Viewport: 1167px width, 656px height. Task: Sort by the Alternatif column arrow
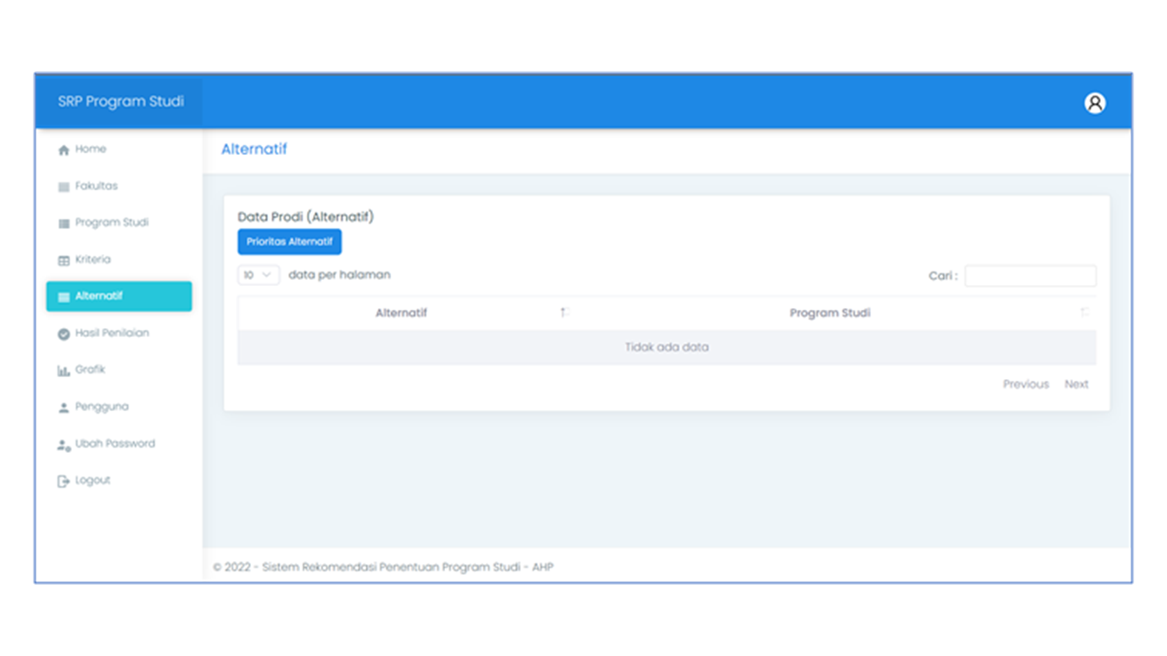tap(564, 313)
